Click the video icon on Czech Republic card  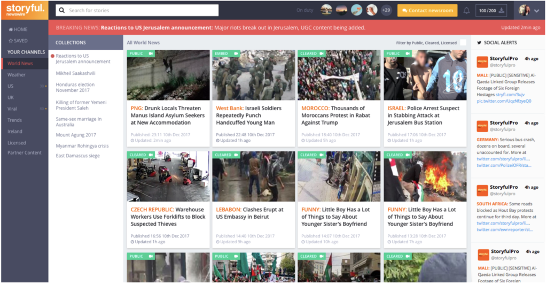click(151, 155)
